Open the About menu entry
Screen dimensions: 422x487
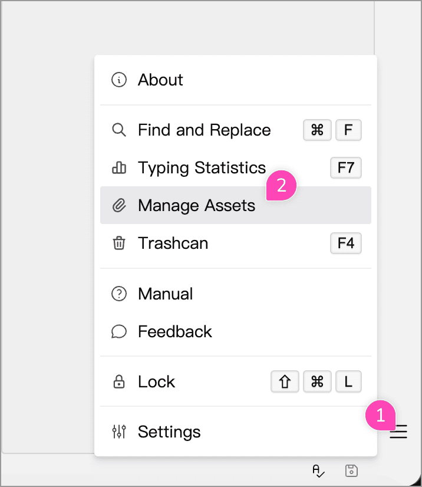[160, 80]
